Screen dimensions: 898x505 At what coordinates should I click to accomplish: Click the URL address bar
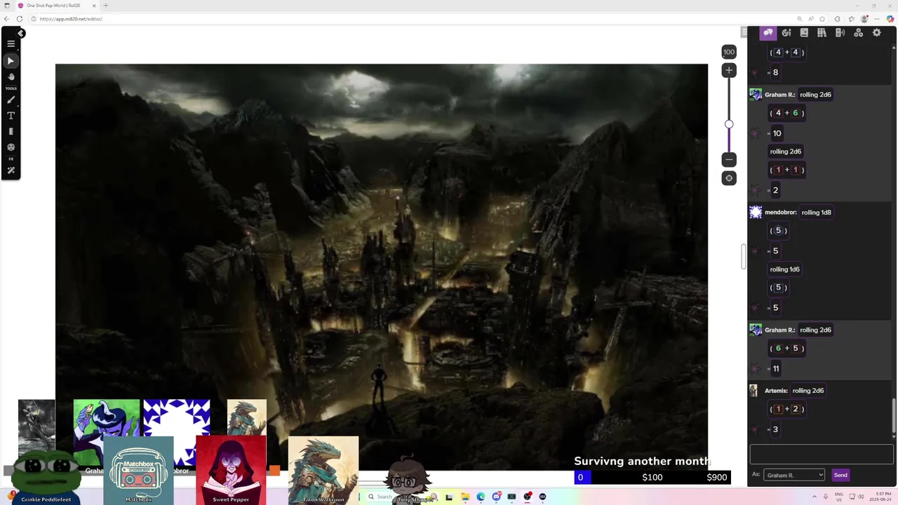pos(414,19)
